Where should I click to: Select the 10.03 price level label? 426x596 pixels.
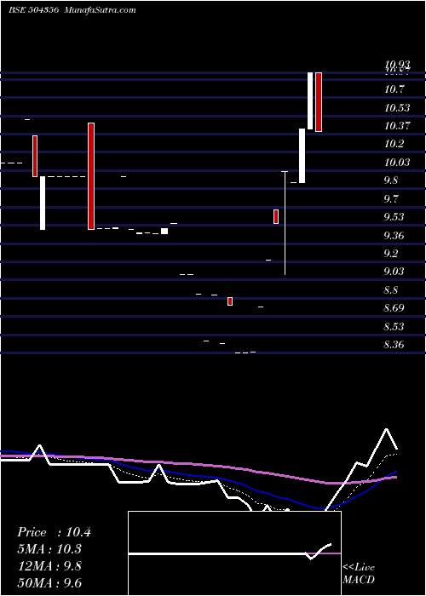point(397,163)
